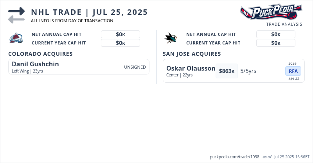
Task: Open Danil Gushchin's player name
Action: pos(35,64)
